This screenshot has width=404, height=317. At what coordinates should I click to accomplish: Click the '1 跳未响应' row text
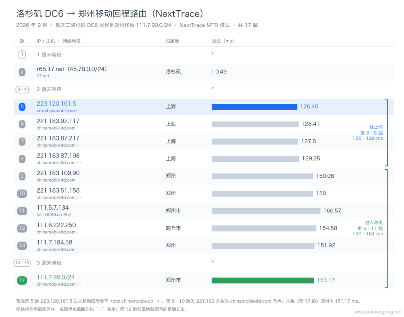pyautogui.click(x=49, y=54)
